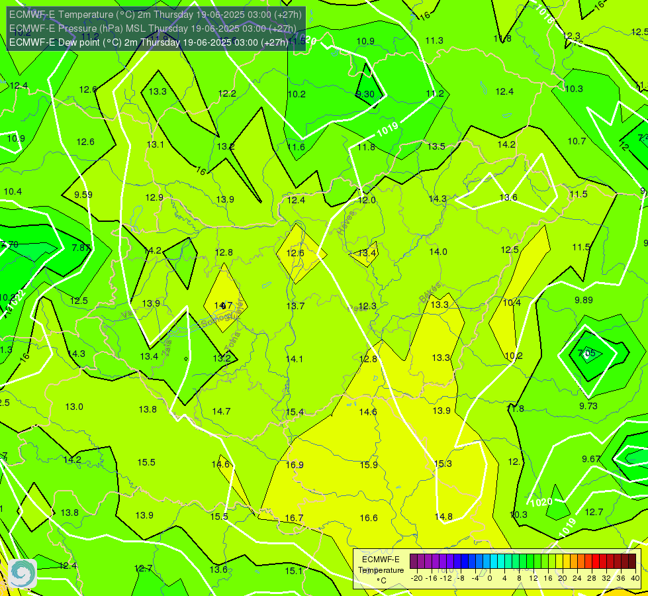The height and width of the screenshot is (596, 648).
Task: Select the ECMWF-E Dew point 2m layer title
Action: tap(149, 42)
